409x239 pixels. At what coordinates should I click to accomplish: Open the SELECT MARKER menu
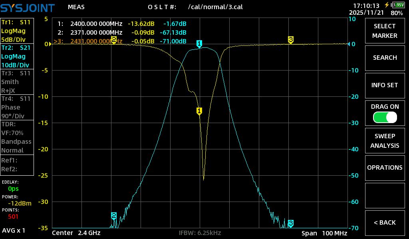tap(385, 31)
